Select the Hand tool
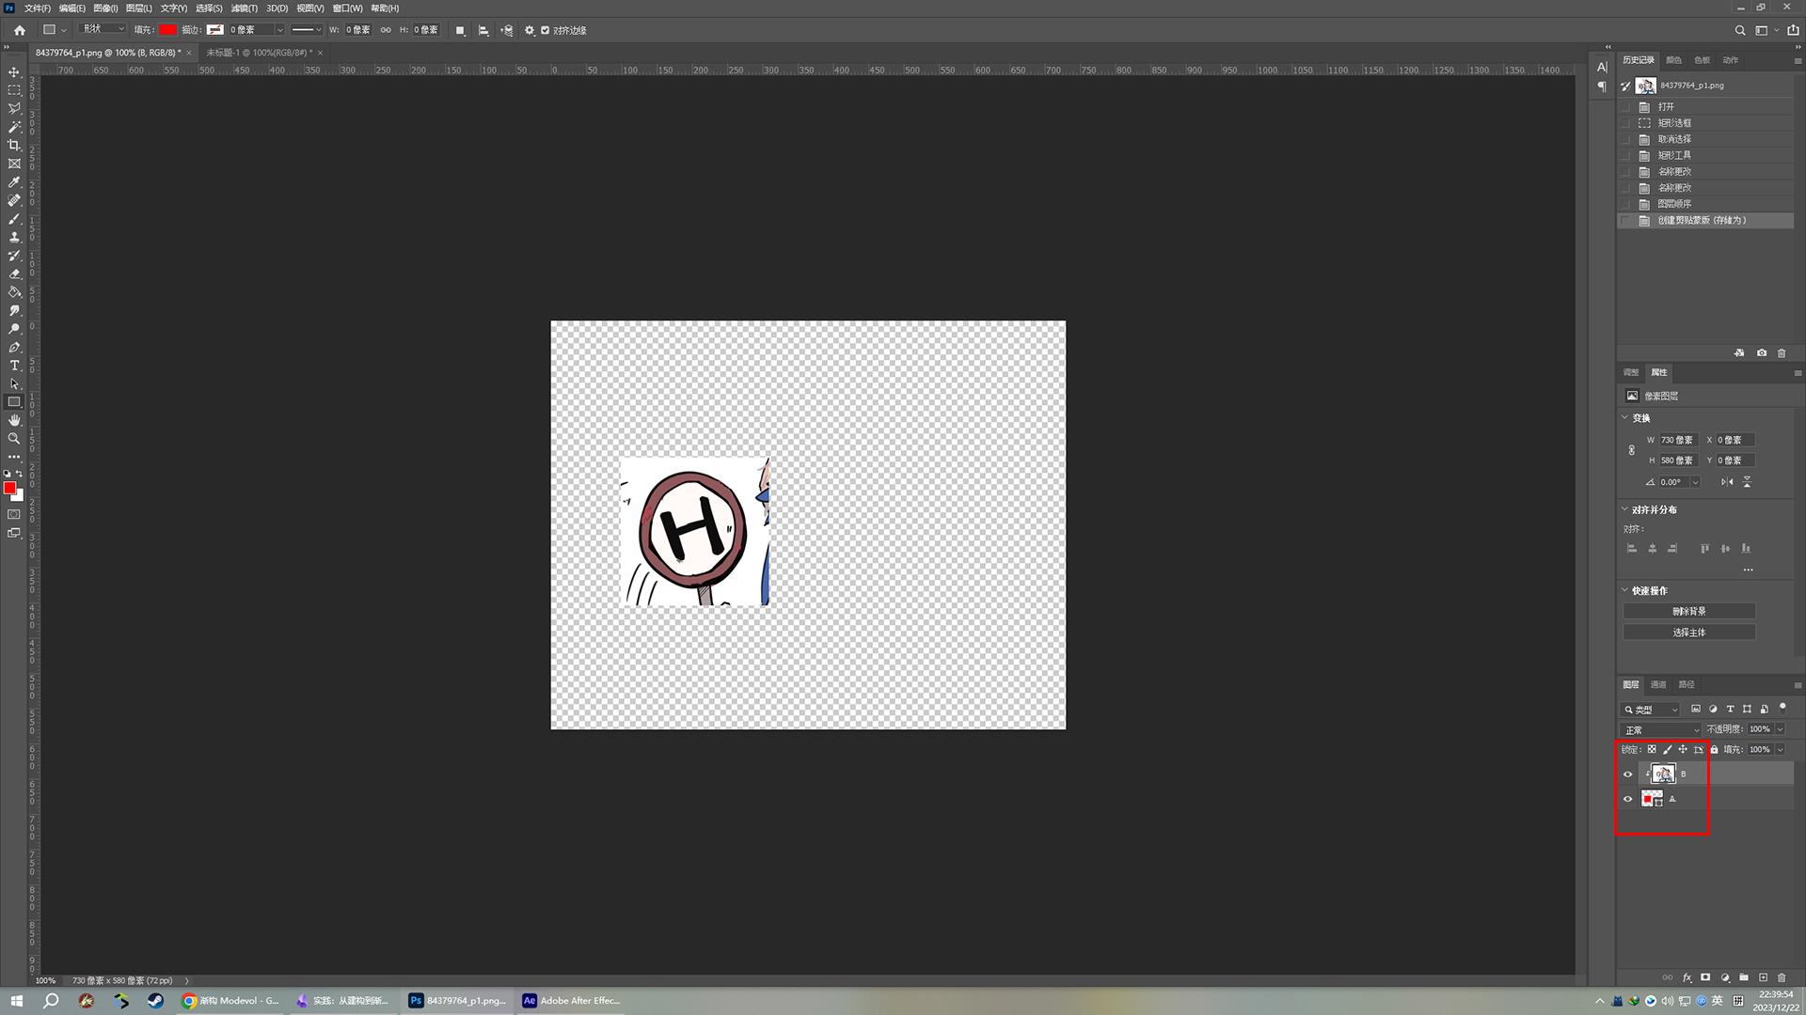The width and height of the screenshot is (1806, 1015). coord(14,420)
